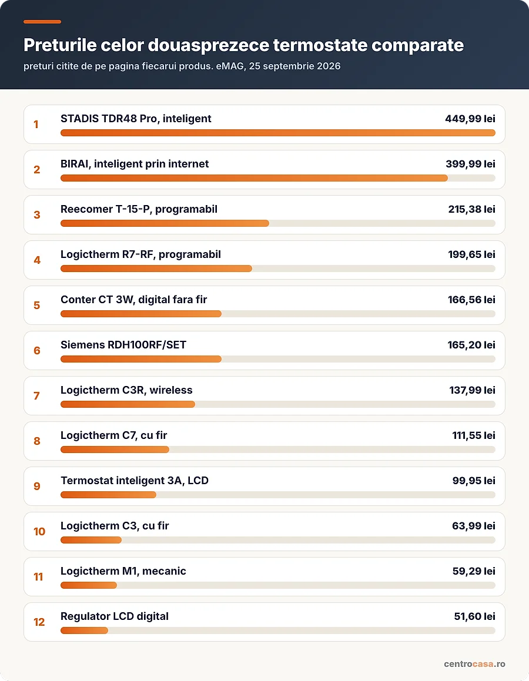Image resolution: width=529 pixels, height=681 pixels.
Task: Click the STADIS TDR48 Pro product name
Action: click(136, 119)
